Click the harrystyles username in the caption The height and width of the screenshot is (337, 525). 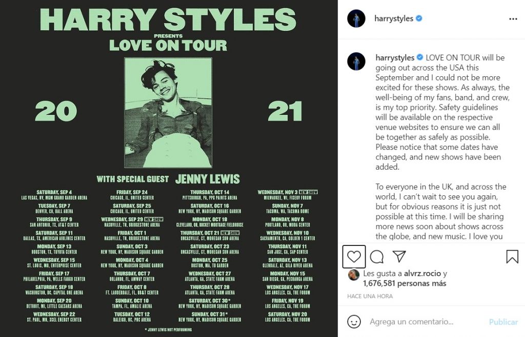394,58
